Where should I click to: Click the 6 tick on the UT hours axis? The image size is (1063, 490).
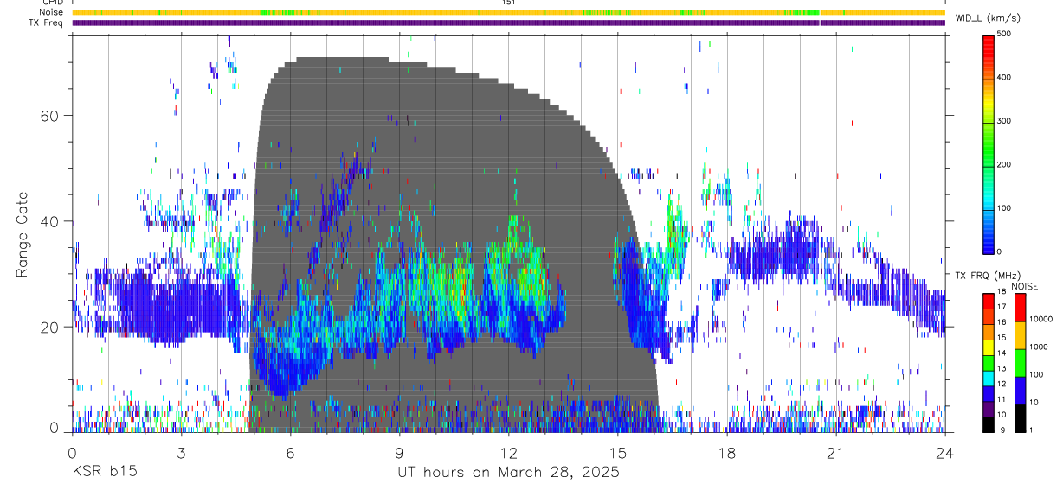tap(290, 452)
